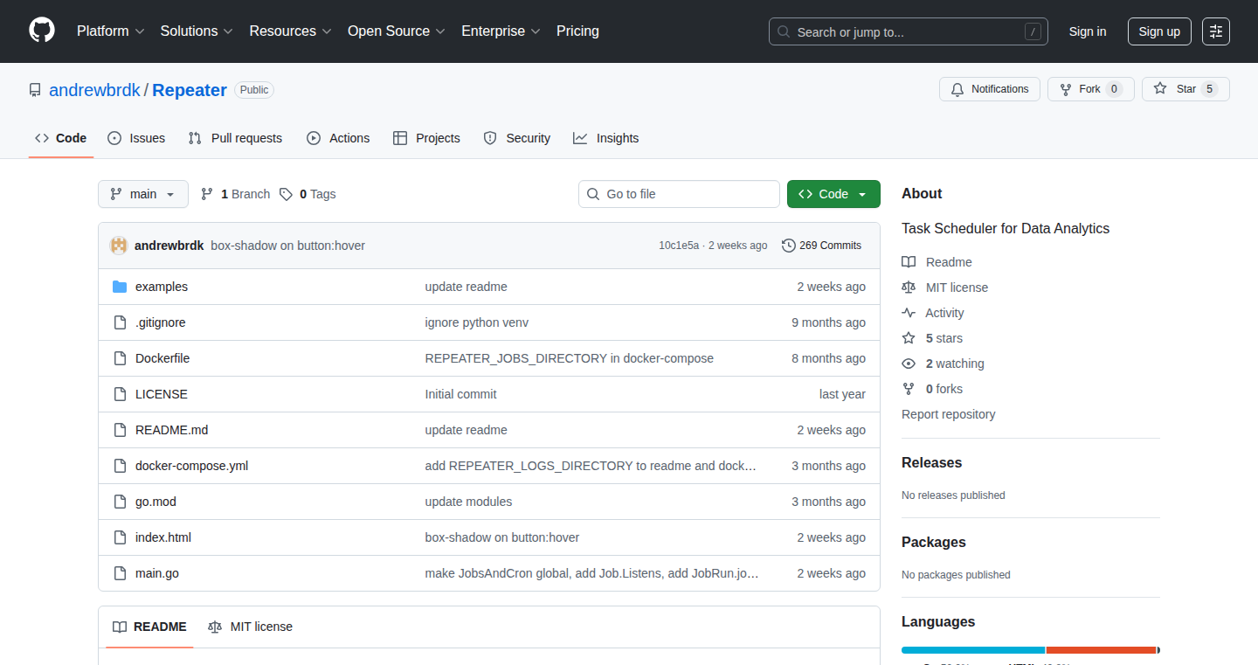Click the README.md file icon
Viewport: 1258px width, 665px height.
120,430
